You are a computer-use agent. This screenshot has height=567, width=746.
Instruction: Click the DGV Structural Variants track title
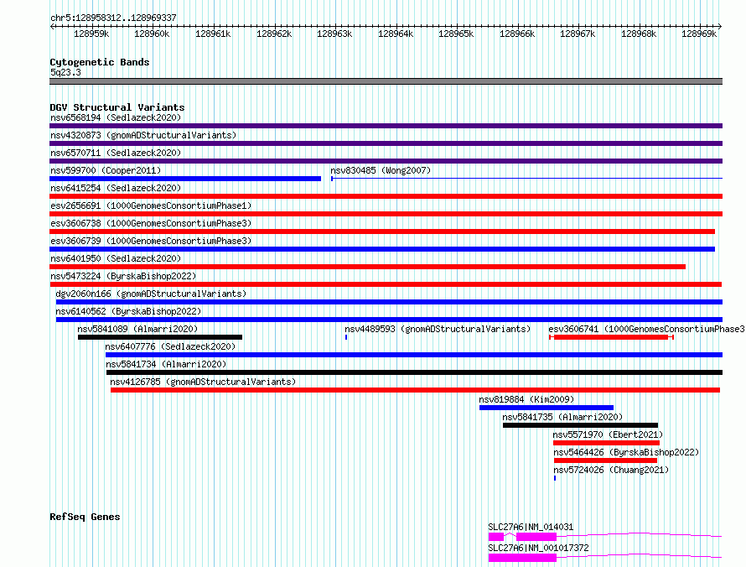[x=117, y=107]
